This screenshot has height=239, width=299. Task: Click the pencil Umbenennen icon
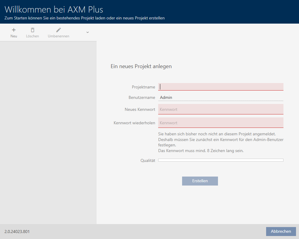point(59,30)
